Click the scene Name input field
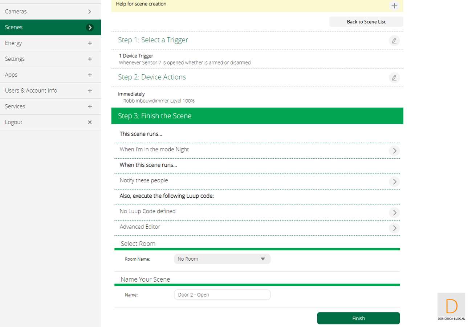This screenshot has width=472, height=327. tap(222, 295)
